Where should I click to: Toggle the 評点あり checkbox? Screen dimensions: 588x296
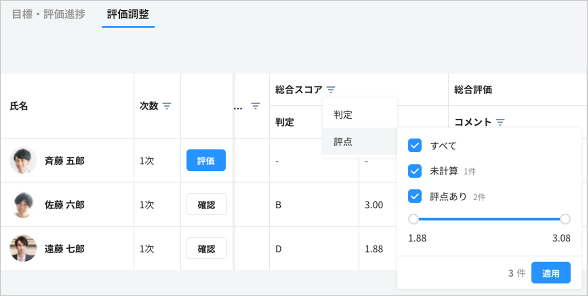415,197
